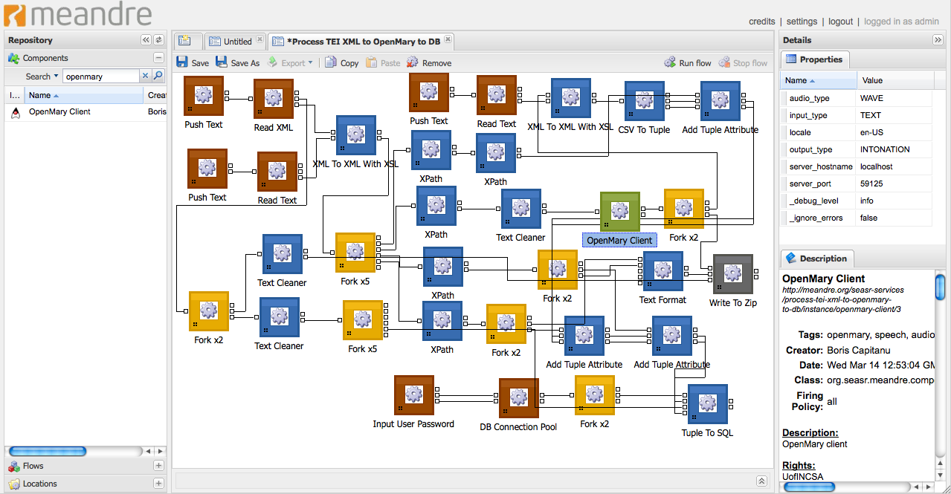Screen dimensions: 951x494
Task: Refresh the Repository panel
Action: pos(158,40)
